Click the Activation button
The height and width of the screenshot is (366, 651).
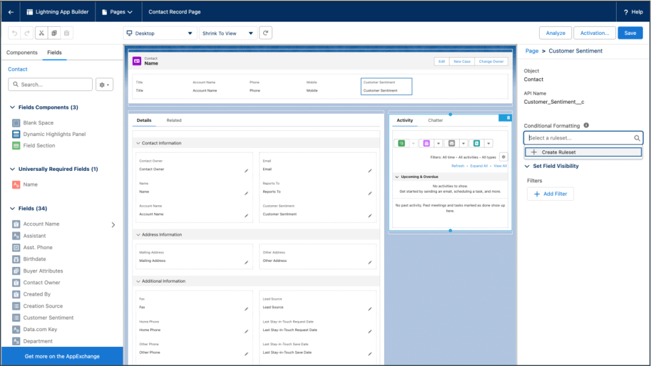pyautogui.click(x=594, y=33)
